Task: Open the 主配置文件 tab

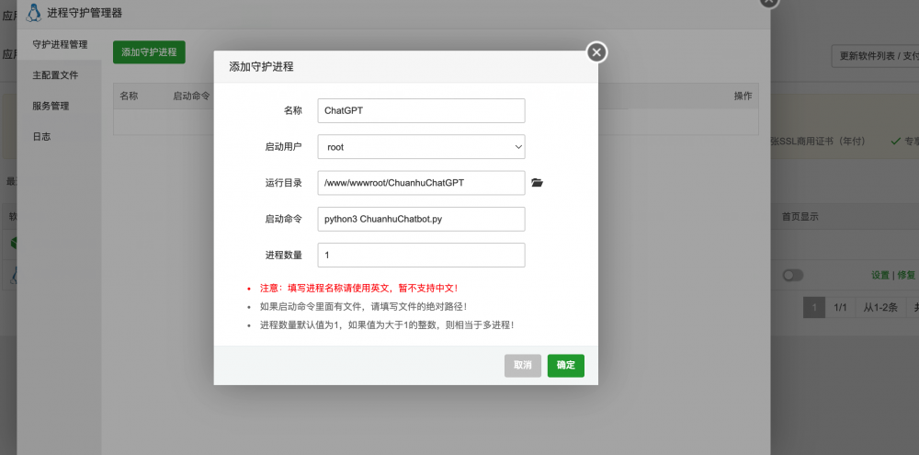Action: pos(54,75)
